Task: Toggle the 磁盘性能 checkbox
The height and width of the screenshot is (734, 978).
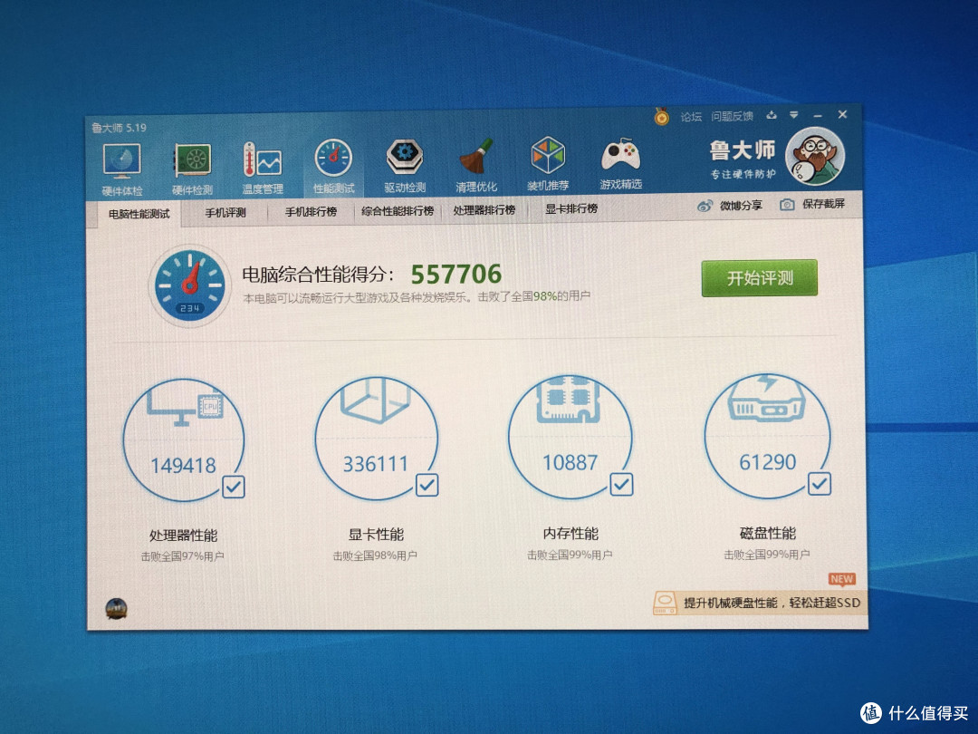Action: (x=820, y=484)
